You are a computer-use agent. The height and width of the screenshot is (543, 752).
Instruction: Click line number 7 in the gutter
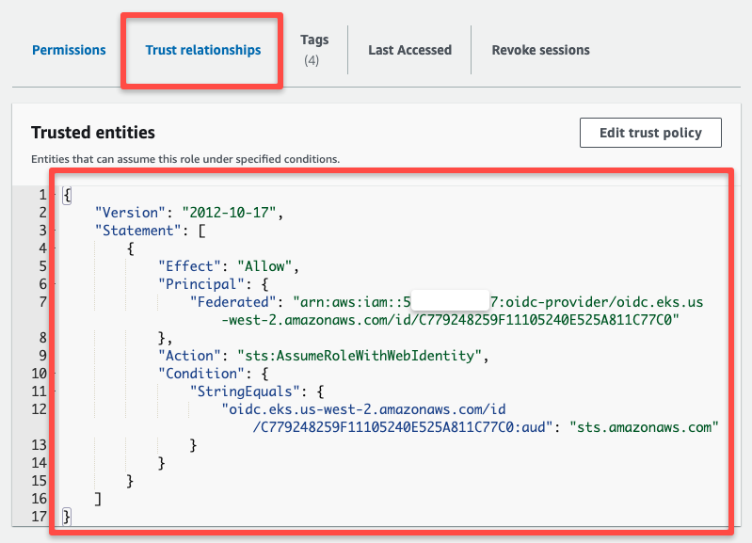tap(41, 302)
